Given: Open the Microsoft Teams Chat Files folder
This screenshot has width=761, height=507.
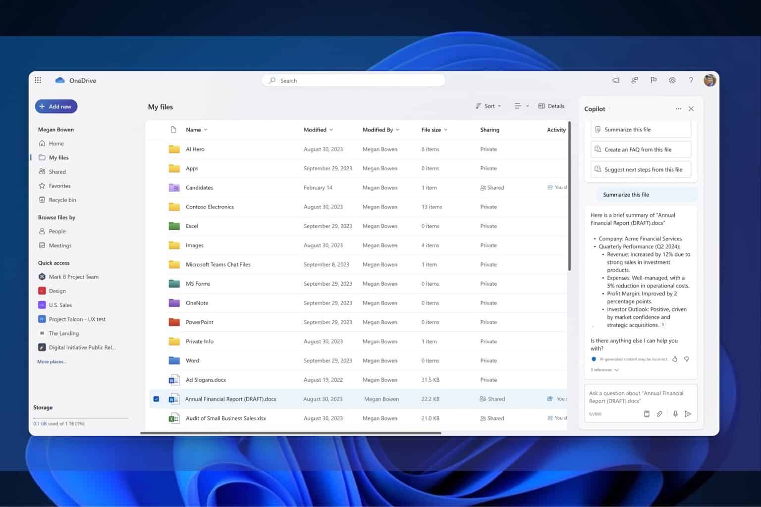Looking at the screenshot, I should 218,265.
